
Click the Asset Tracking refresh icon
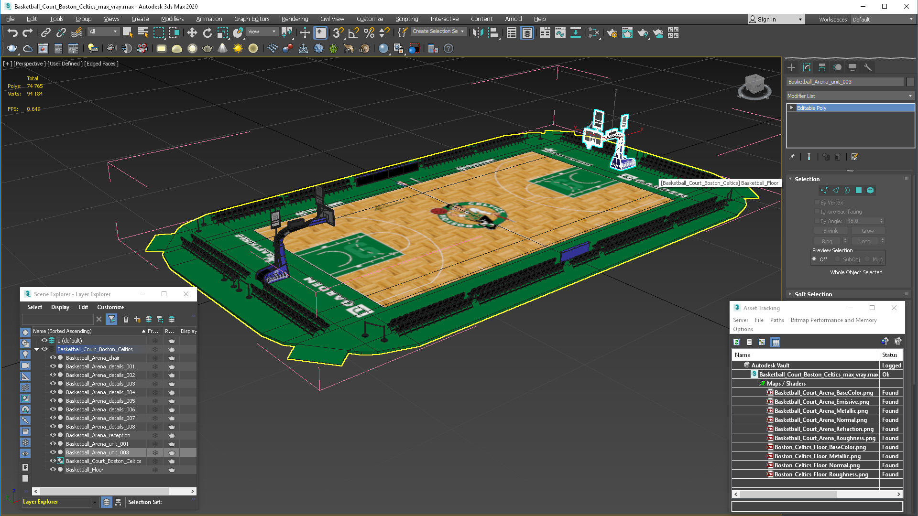pos(736,342)
